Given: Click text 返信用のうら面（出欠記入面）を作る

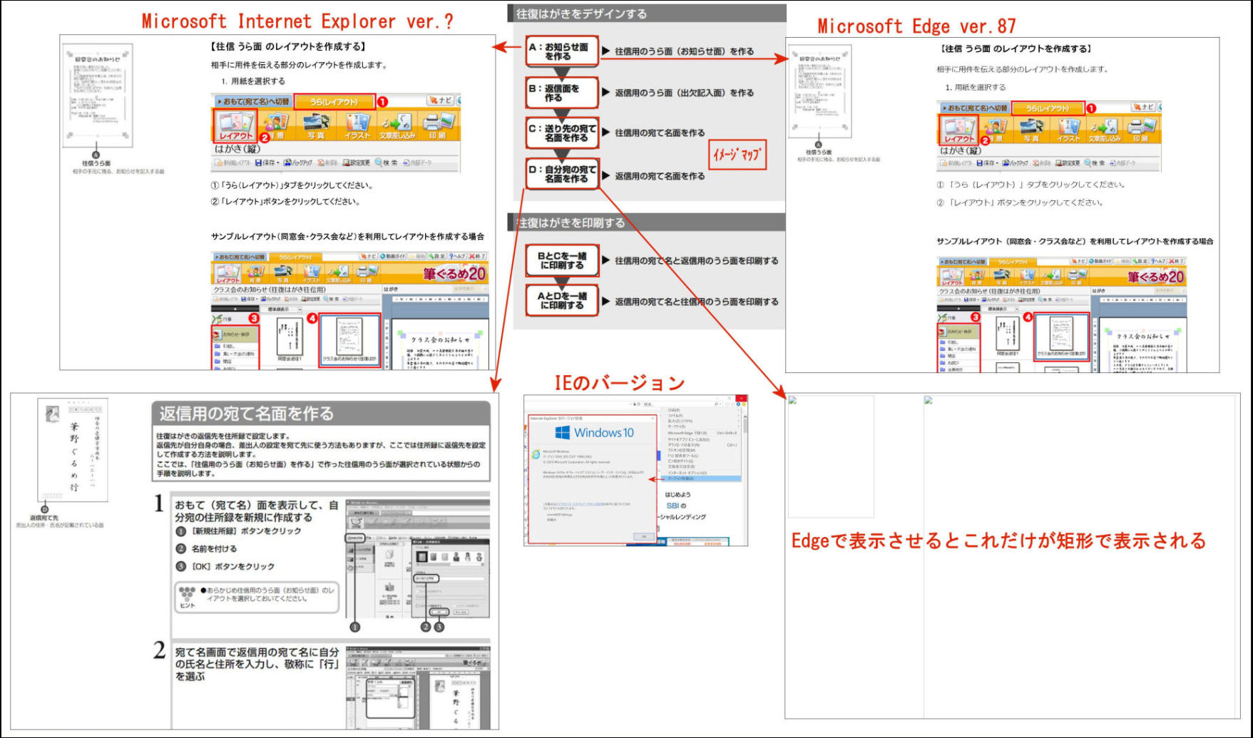Looking at the screenshot, I should [685, 93].
